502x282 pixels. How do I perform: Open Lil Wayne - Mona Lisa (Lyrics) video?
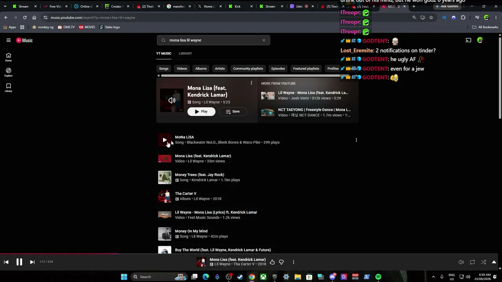tap(258, 215)
